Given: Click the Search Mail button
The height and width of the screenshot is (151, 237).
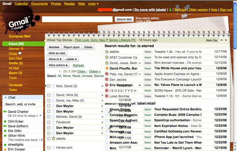Looking at the screenshot, I should [x=124, y=19].
